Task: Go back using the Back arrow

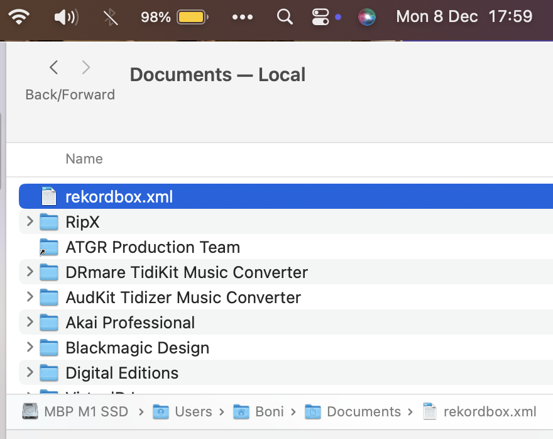Action: (x=54, y=68)
